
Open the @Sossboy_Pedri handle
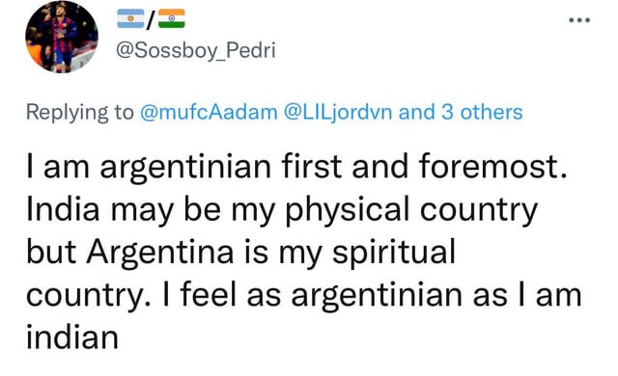coord(195,51)
